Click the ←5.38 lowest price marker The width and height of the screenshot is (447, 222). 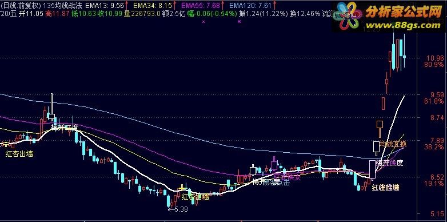point(178,209)
